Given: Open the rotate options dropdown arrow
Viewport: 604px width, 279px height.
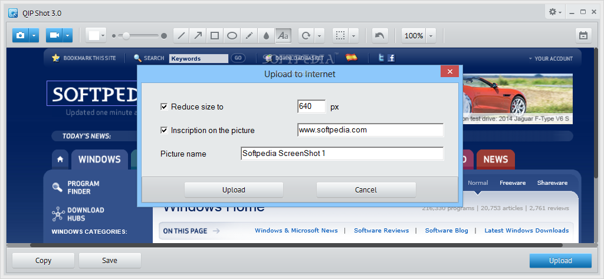Looking at the screenshot, I should tap(319, 35).
